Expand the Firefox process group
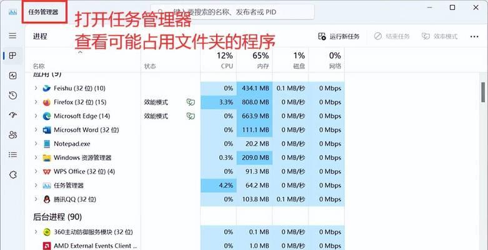Image resolution: width=488 pixels, height=250 pixels. click(x=36, y=102)
